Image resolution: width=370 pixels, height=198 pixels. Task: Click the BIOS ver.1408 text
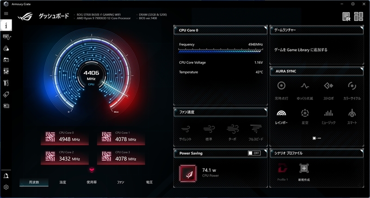148,18
